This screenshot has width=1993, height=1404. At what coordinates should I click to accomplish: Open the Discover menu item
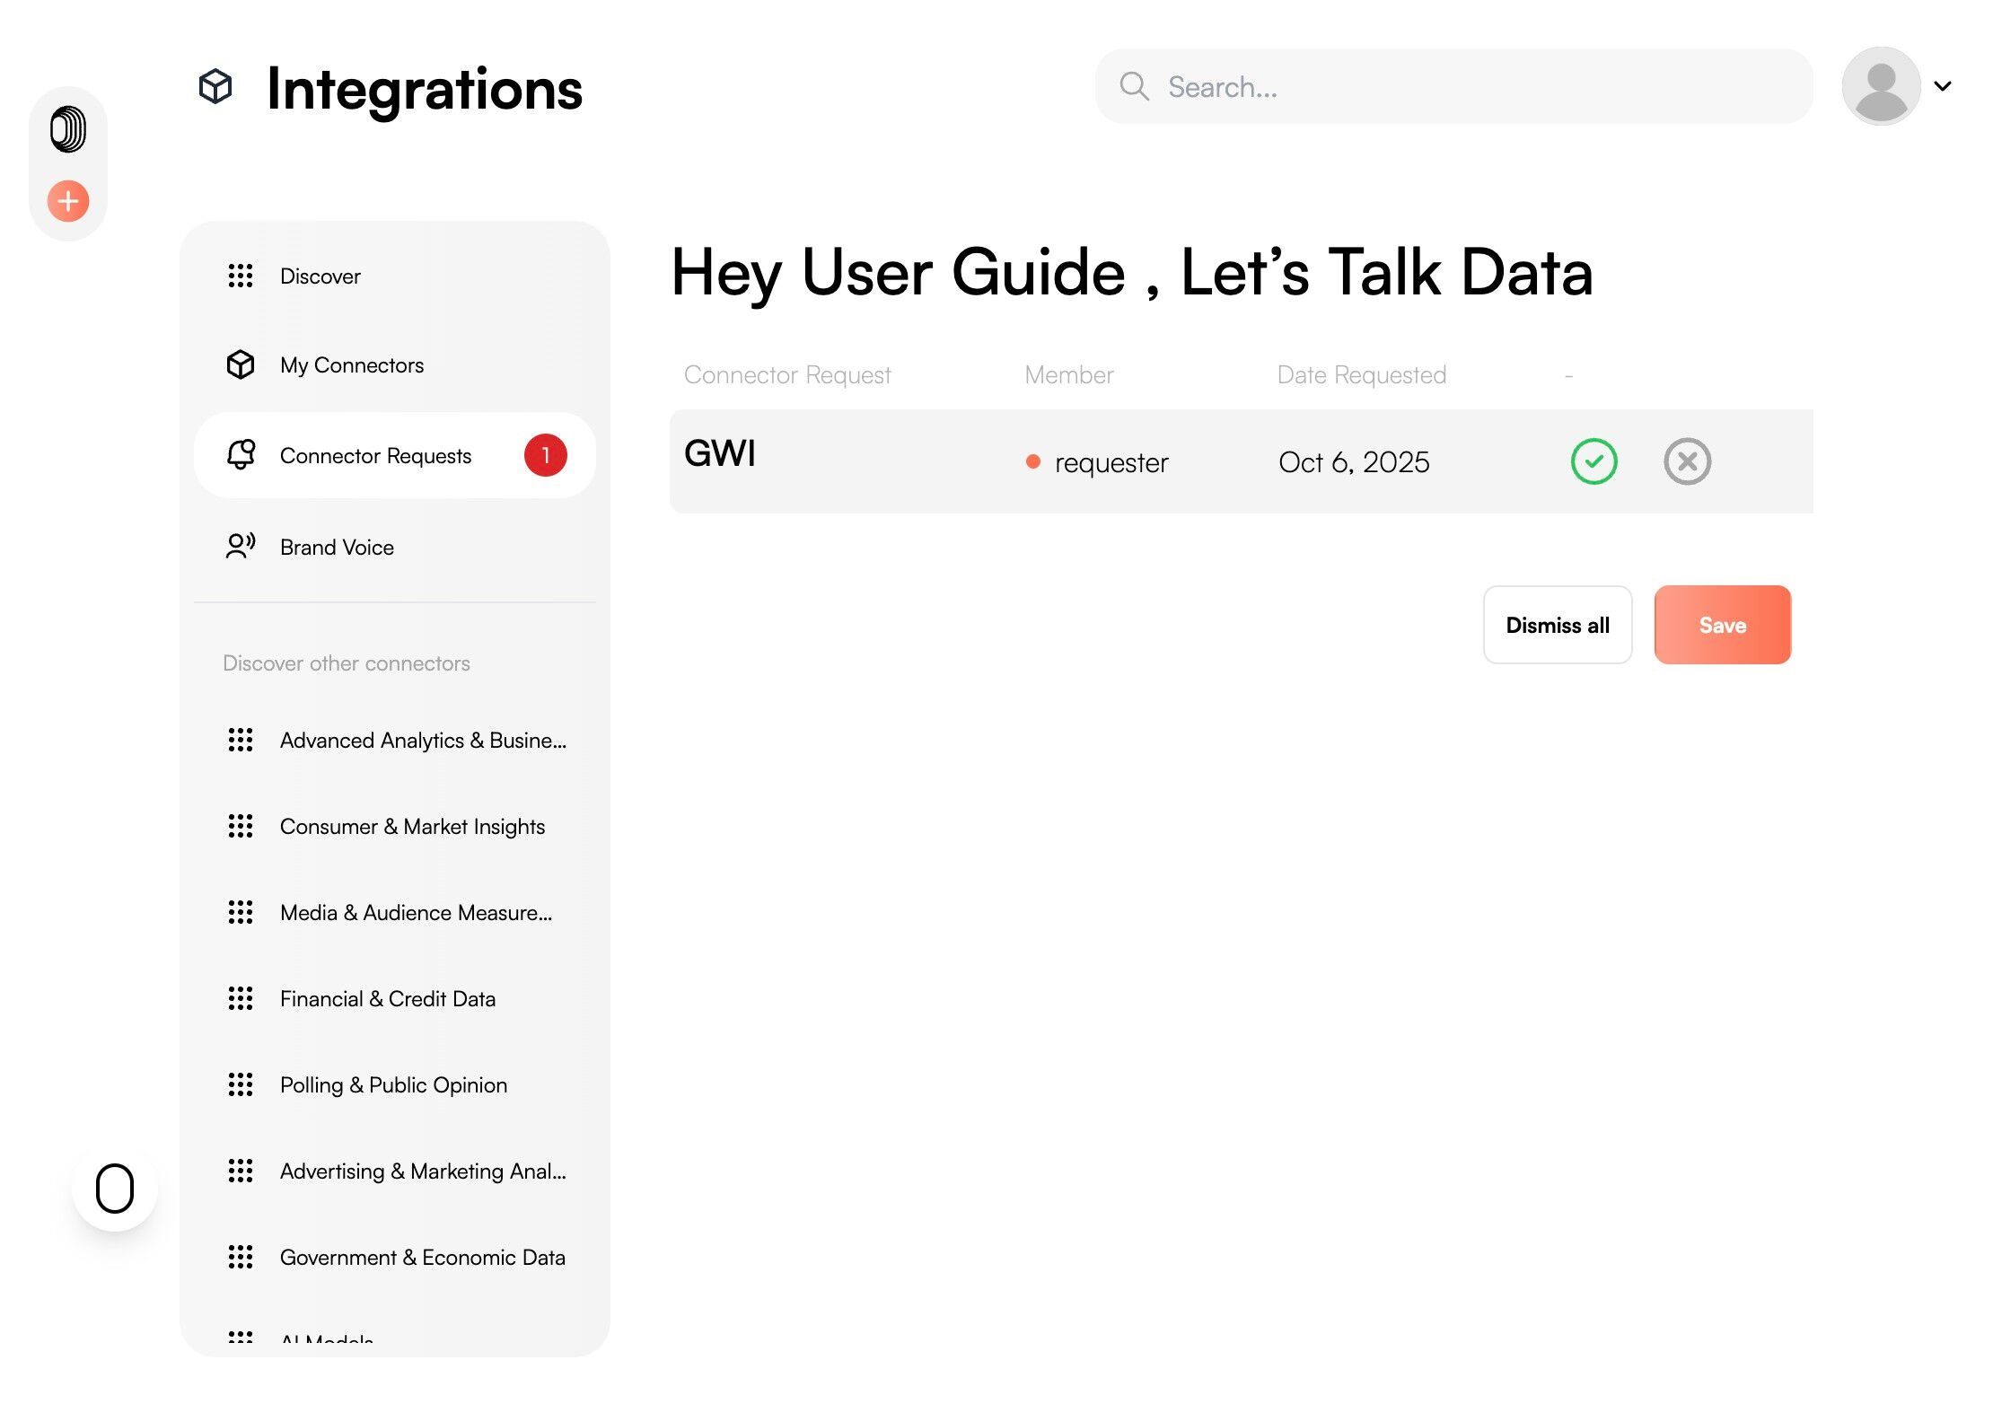(x=320, y=276)
